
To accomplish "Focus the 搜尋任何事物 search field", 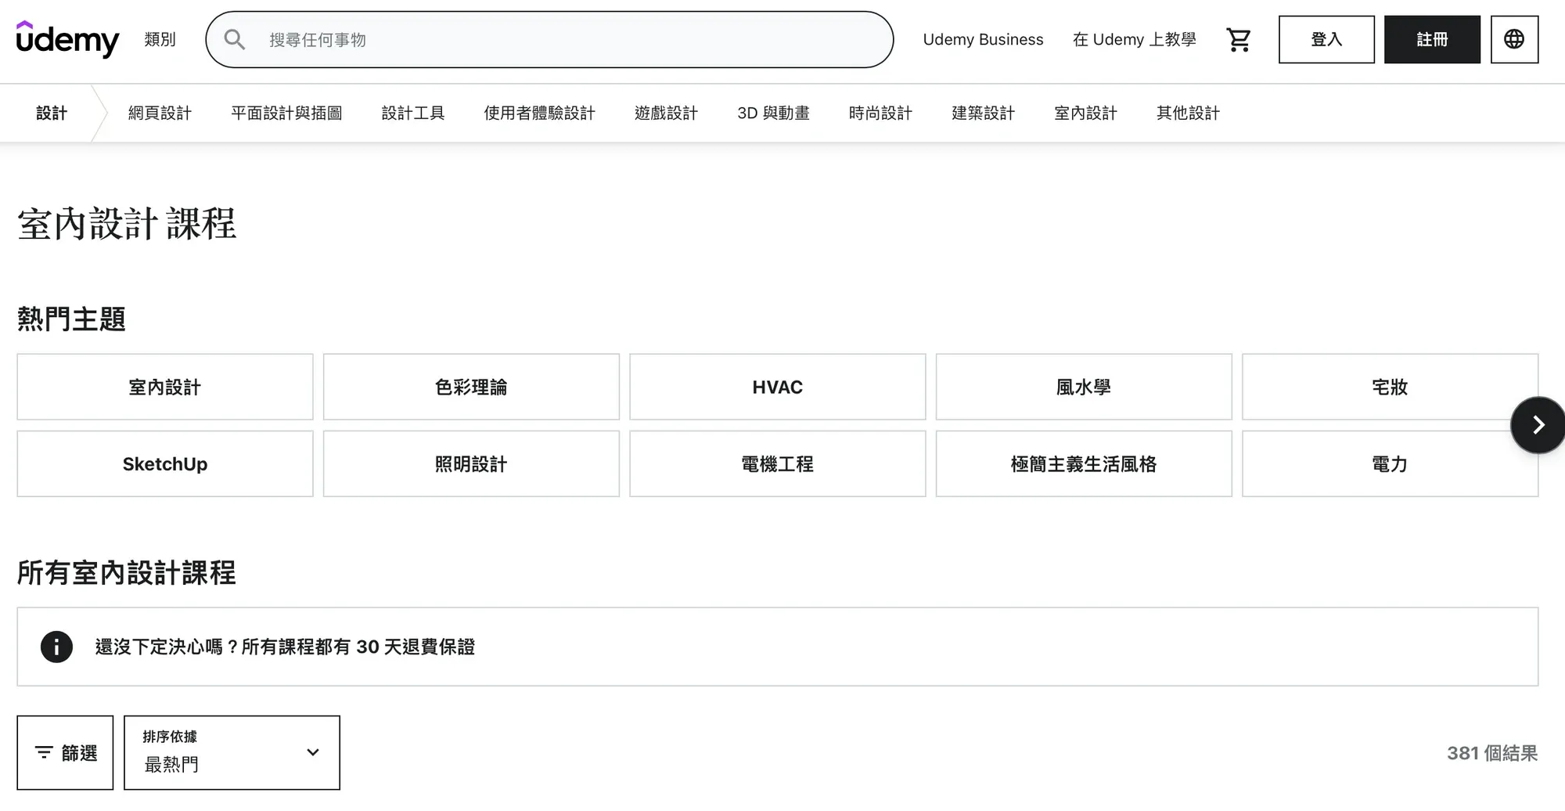I will click(x=549, y=39).
